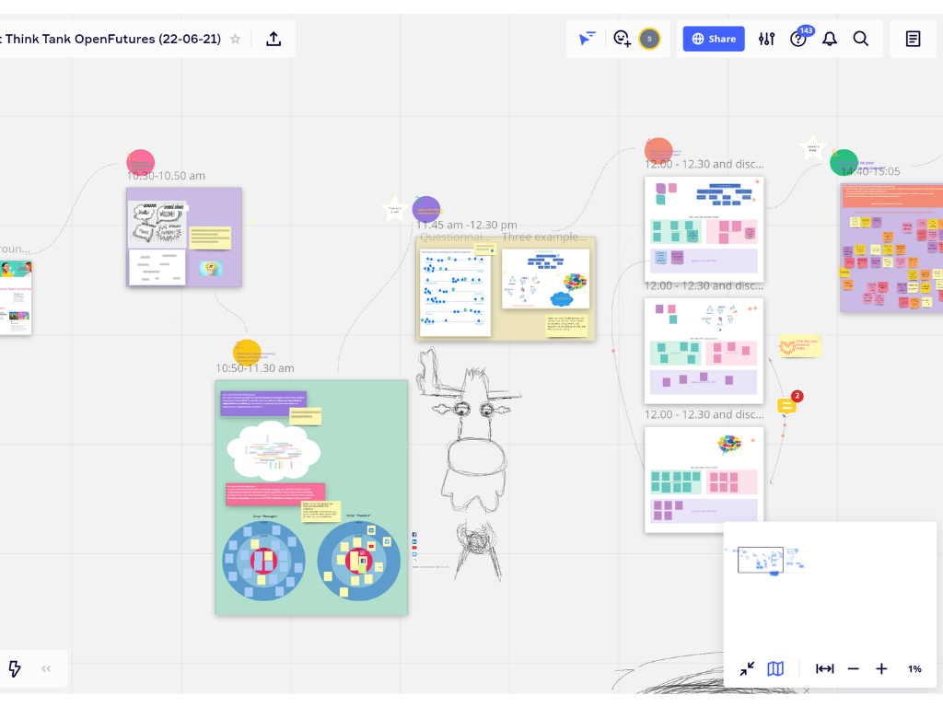Open the notifications bell
The image size is (943, 707).
tap(829, 39)
